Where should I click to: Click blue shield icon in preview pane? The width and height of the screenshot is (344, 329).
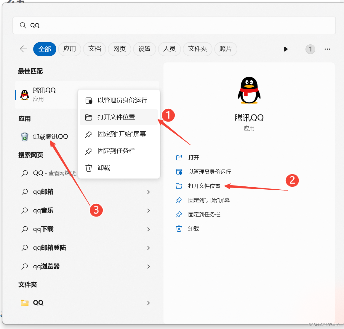(179, 172)
